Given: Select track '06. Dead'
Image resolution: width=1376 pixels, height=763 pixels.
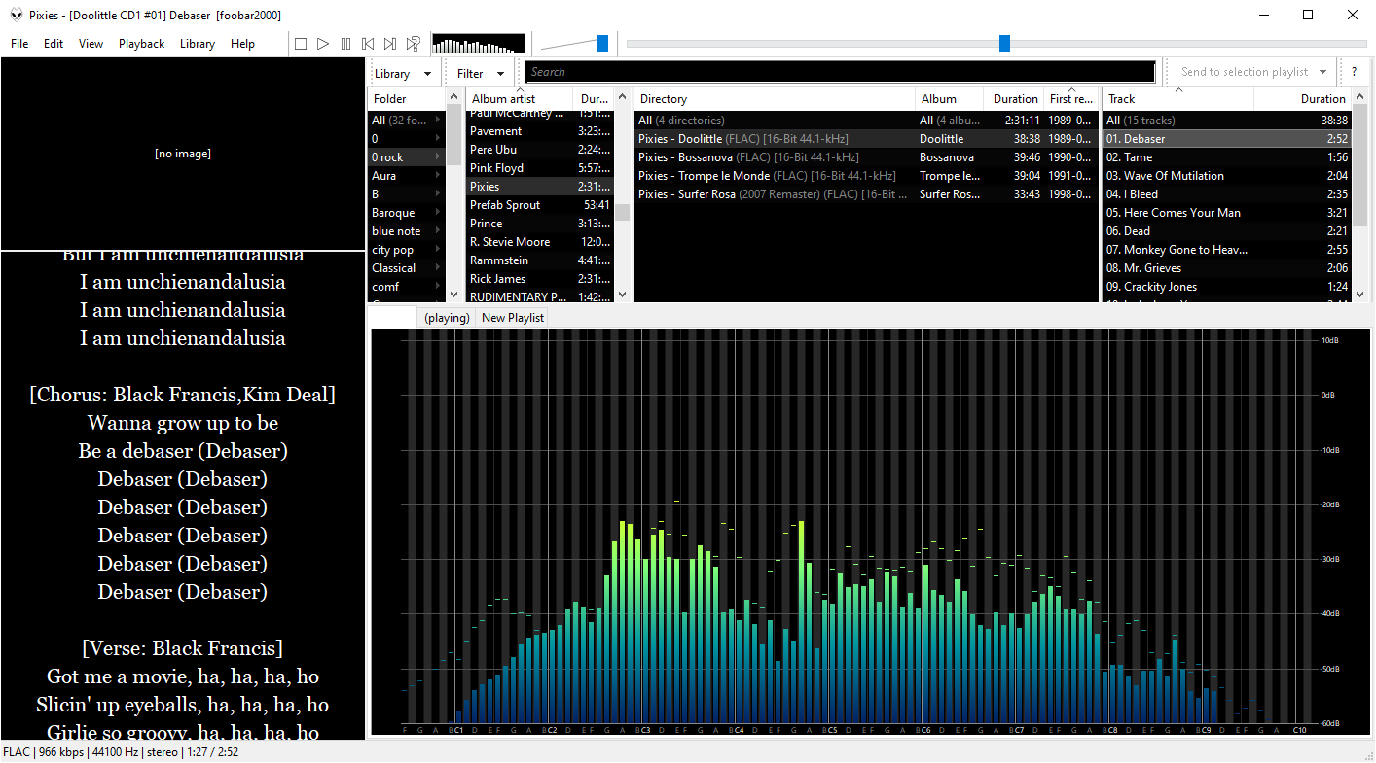Looking at the screenshot, I should (x=1226, y=231).
